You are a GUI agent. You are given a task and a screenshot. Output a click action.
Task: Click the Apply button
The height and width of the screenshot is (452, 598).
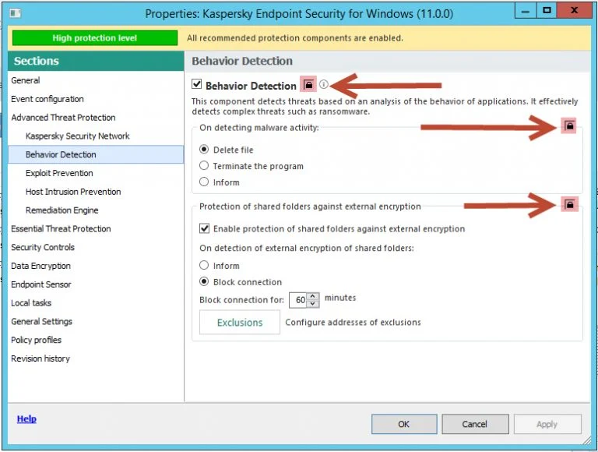[x=547, y=424]
